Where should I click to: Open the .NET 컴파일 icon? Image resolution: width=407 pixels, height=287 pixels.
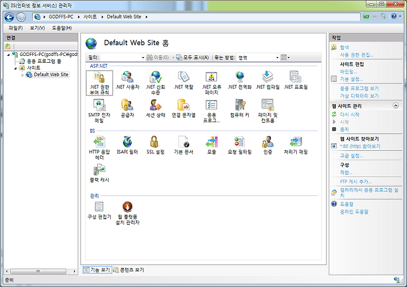click(x=267, y=80)
